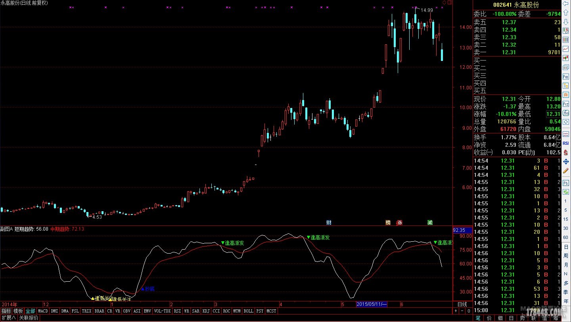Click the minus zoom button in bottom bar
This screenshot has width=571, height=322.
click(462, 311)
